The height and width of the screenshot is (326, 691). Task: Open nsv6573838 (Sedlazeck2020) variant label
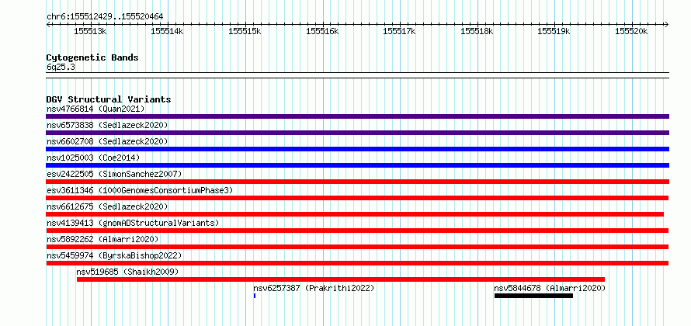[x=107, y=125]
